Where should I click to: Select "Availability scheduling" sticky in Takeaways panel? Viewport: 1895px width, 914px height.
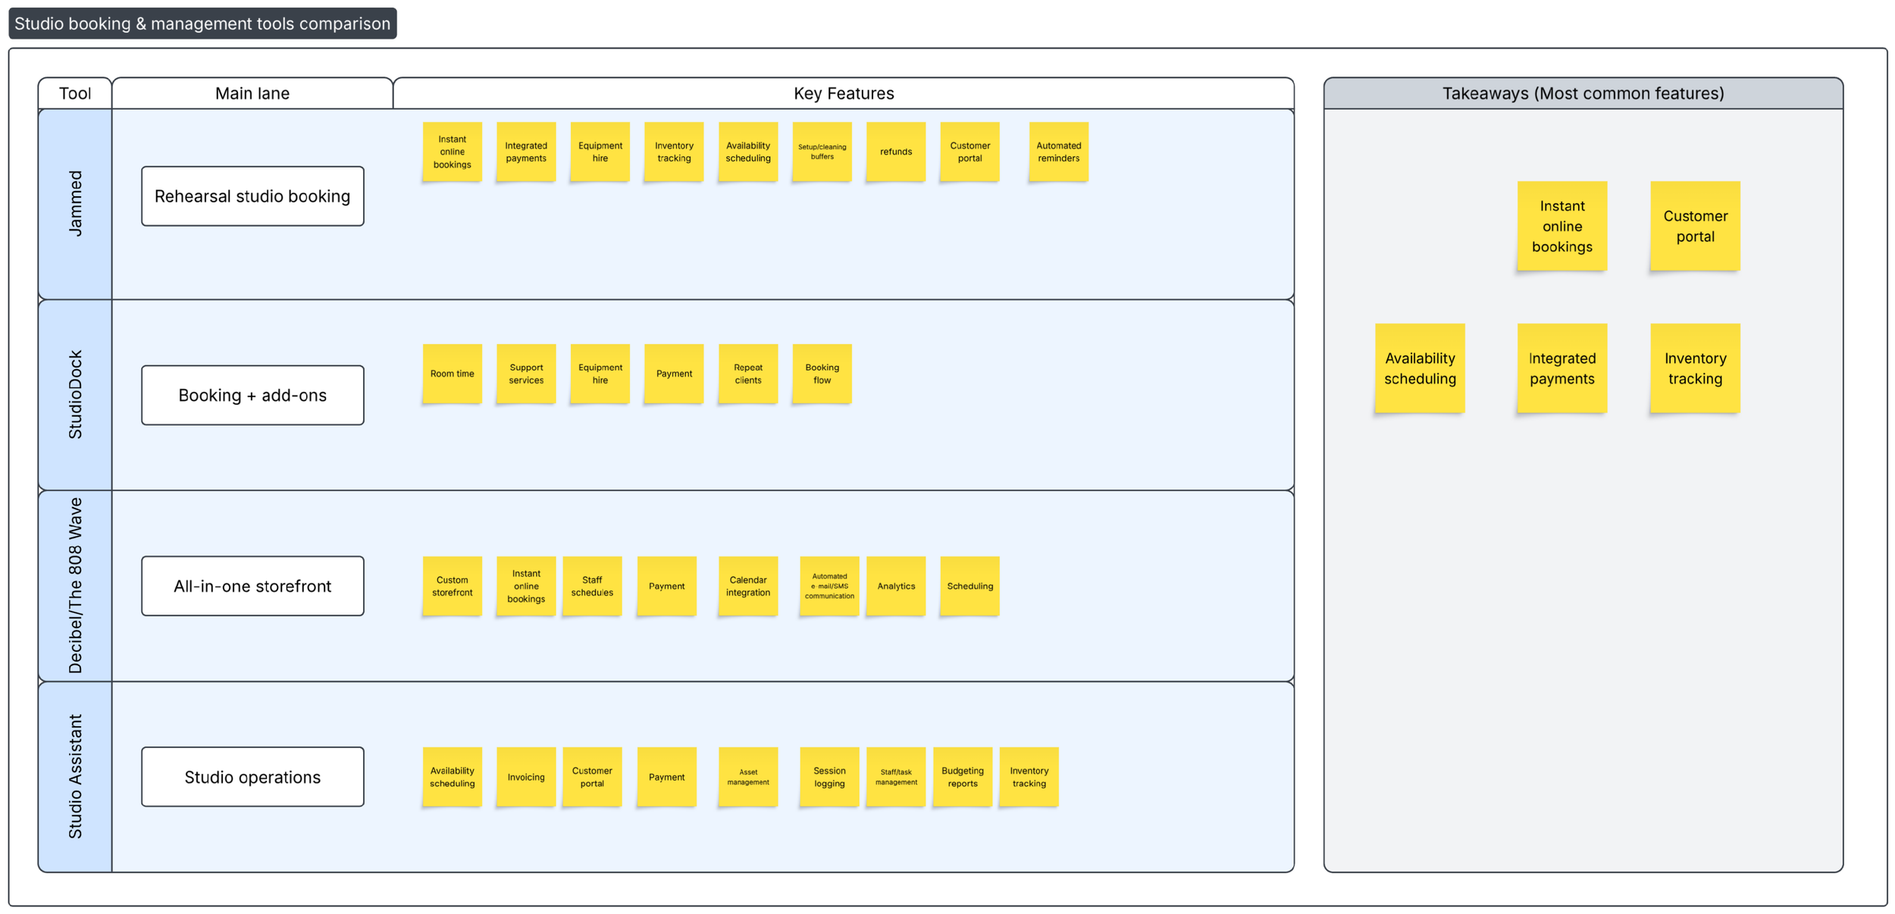pos(1420,368)
